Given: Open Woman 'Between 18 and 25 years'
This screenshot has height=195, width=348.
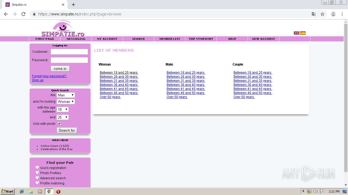Looking at the screenshot, I should [119, 73].
